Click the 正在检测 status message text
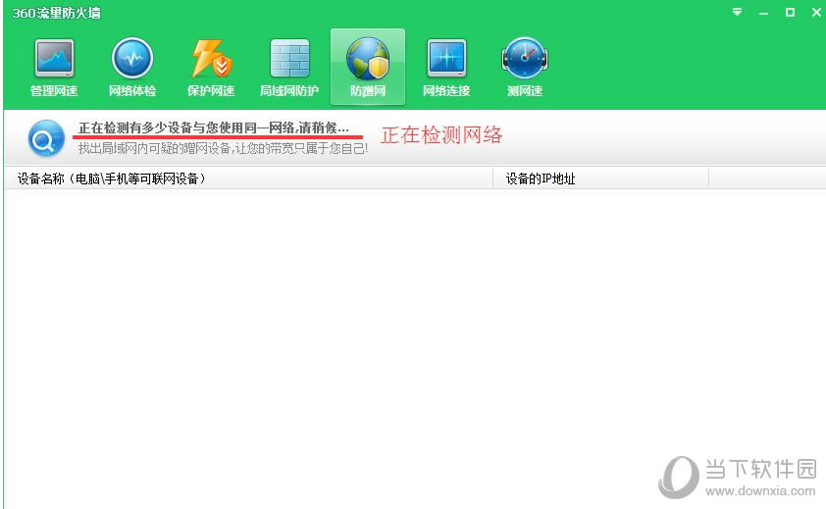Screen dimensions: 826x509 coord(213,128)
